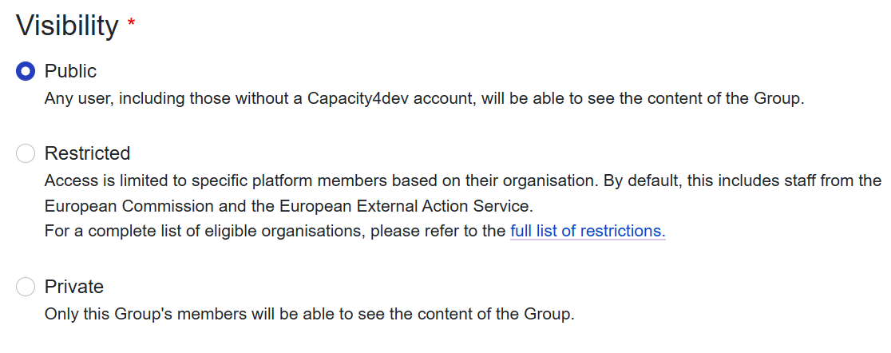Screen dimensions: 891x353
Task: Click the "European External Action Service" text
Action: pos(406,206)
